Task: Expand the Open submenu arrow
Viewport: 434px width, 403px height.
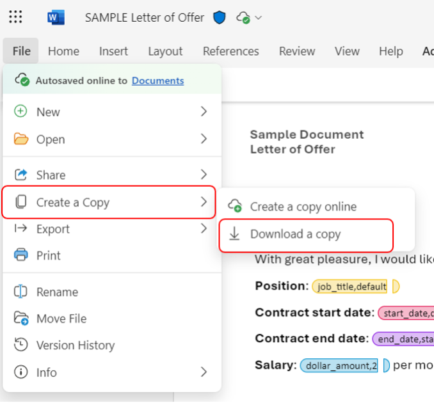Action: click(x=204, y=139)
